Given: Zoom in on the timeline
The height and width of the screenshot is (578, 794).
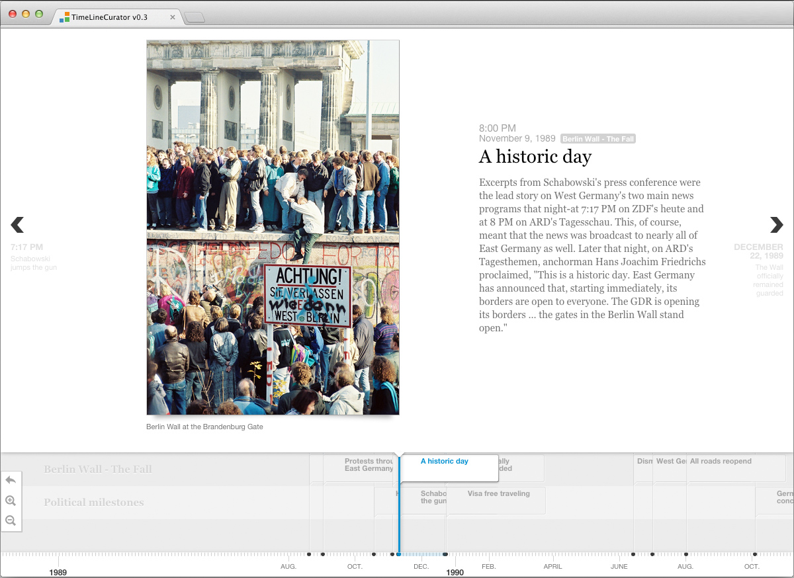Looking at the screenshot, I should (x=11, y=501).
